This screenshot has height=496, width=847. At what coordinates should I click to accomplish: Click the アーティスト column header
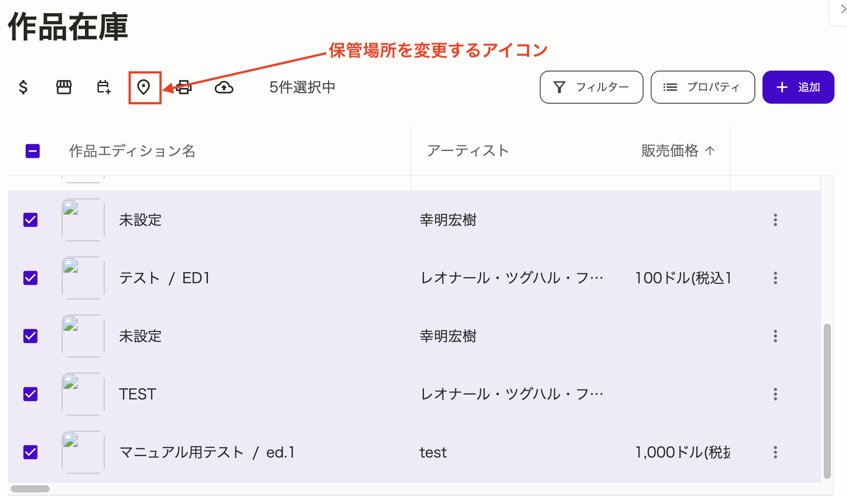[x=468, y=151]
